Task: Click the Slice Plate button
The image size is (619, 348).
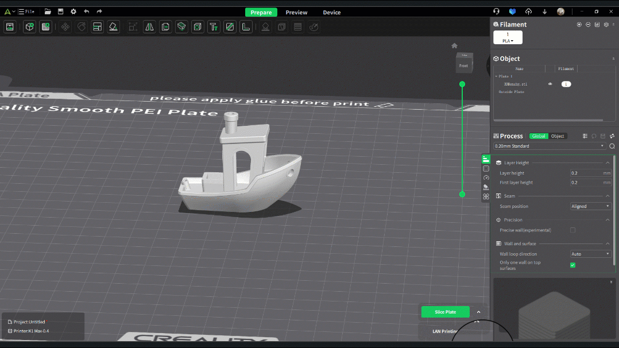Action: [x=446, y=312]
